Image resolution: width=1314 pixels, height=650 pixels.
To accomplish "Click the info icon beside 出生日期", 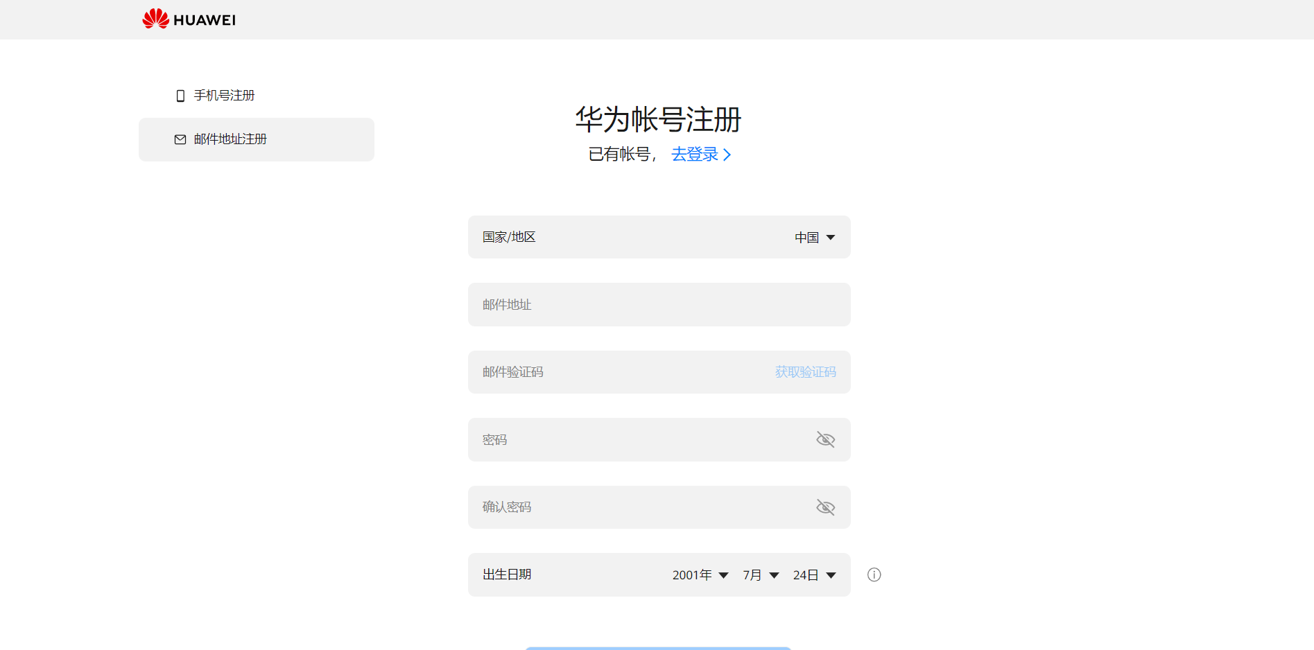I will (x=874, y=574).
